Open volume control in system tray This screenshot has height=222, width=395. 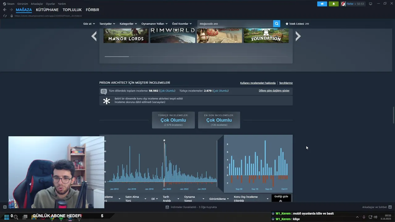click(x=376, y=217)
